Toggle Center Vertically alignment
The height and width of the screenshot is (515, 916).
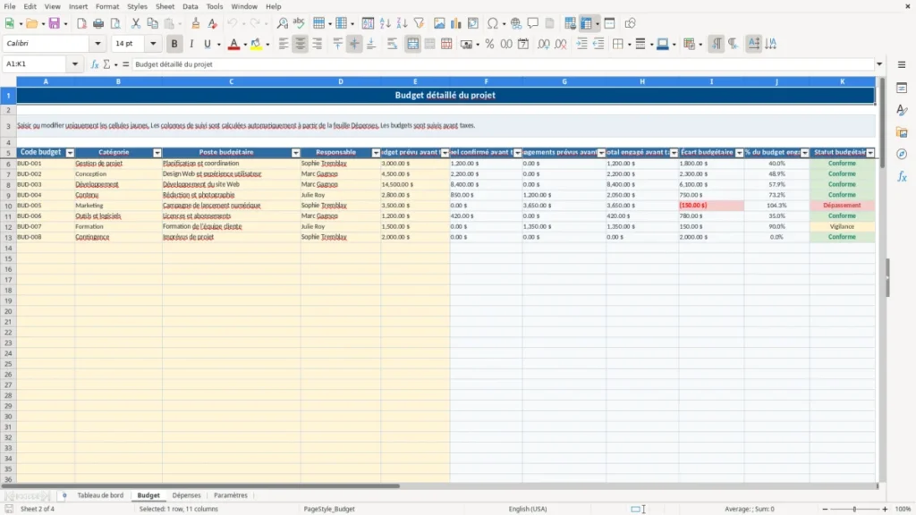354,44
